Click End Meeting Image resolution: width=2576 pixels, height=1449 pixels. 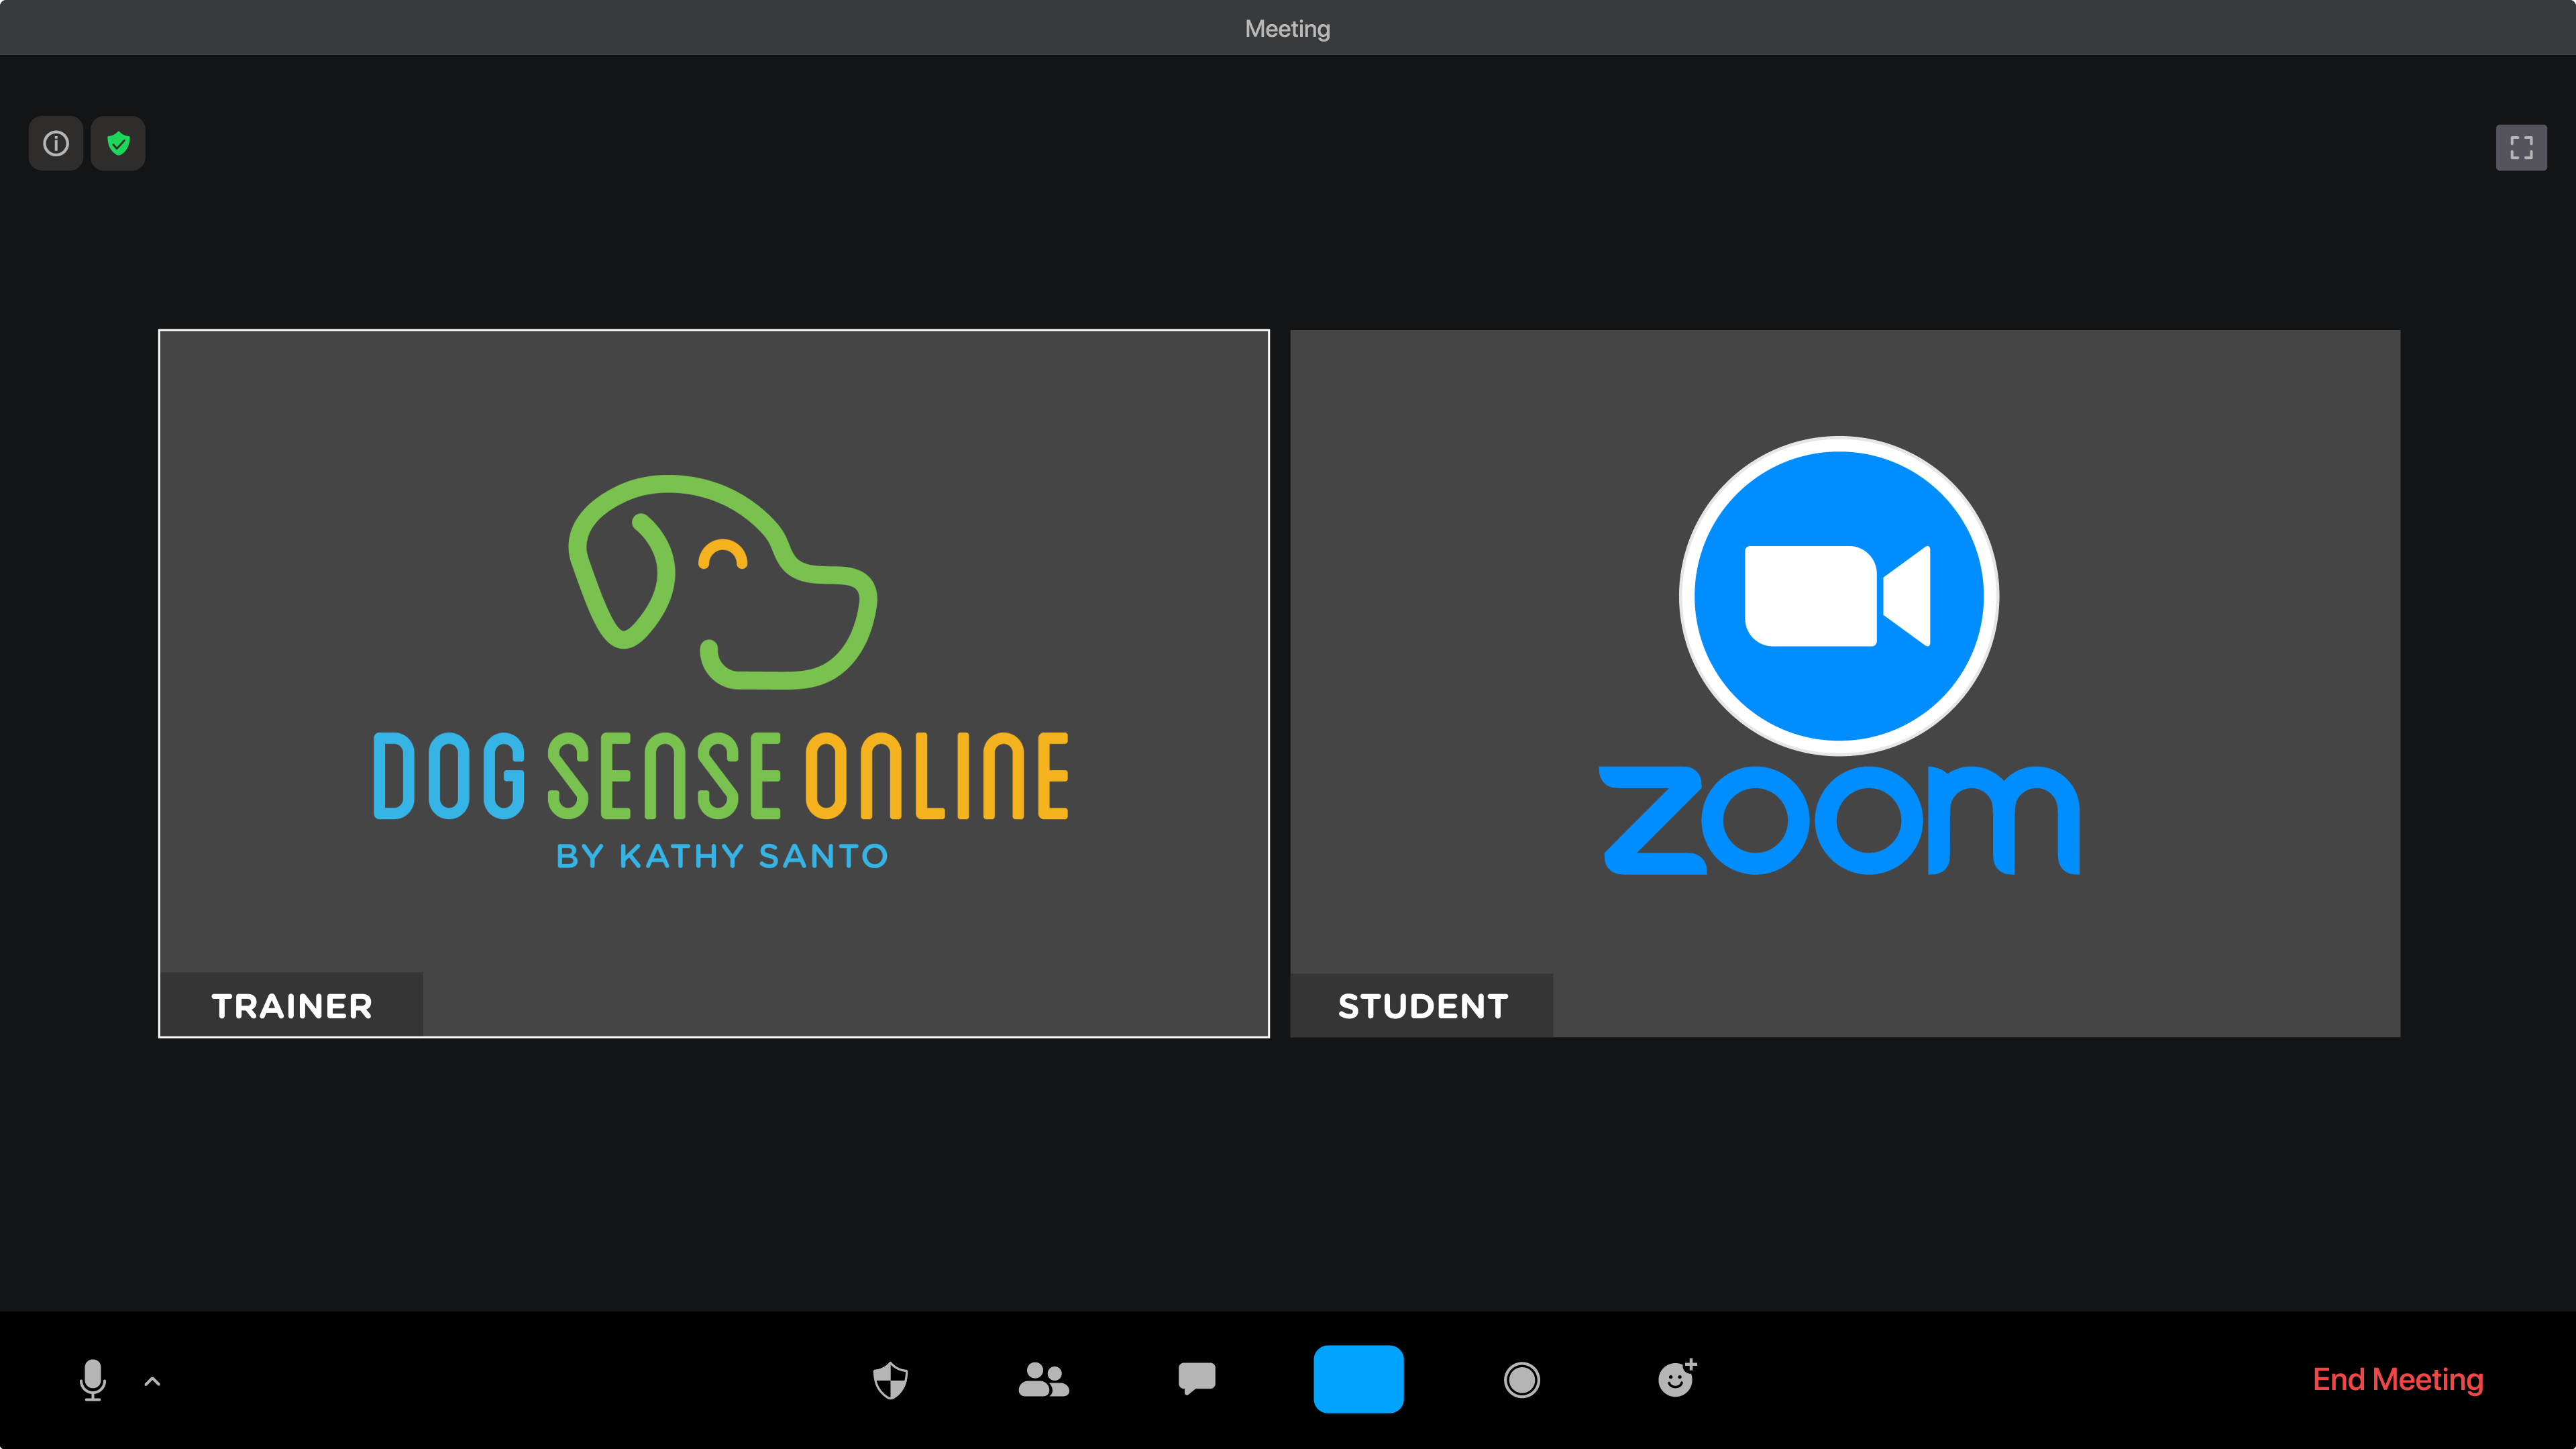click(2397, 1379)
